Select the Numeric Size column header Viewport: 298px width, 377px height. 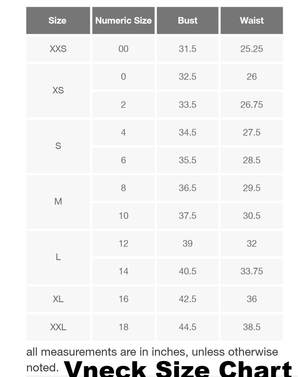123,21
